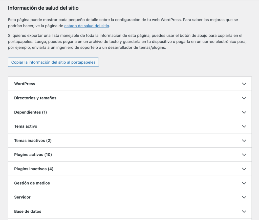This screenshot has height=220, width=259.
Task: Click the chevron on Plugins activos row
Action: [x=244, y=155]
